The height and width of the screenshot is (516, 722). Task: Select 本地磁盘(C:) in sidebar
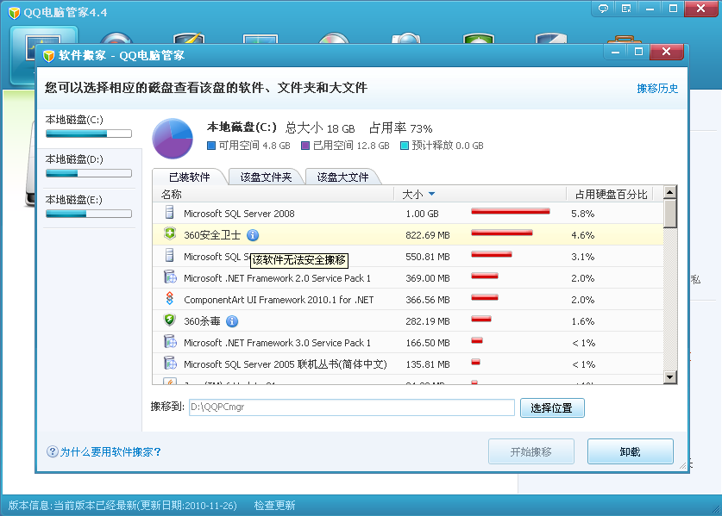coord(88,127)
